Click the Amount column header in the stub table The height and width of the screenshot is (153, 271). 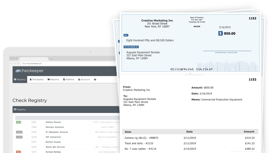pyautogui.click(x=249, y=132)
